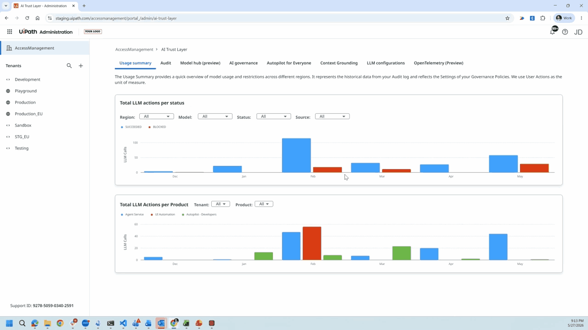The image size is (588, 330).
Task: Open the JD user avatar menu
Action: (x=578, y=32)
